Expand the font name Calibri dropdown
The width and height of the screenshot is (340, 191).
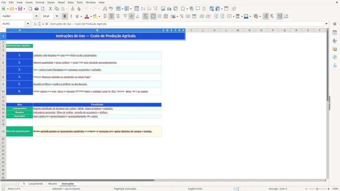(36, 16)
